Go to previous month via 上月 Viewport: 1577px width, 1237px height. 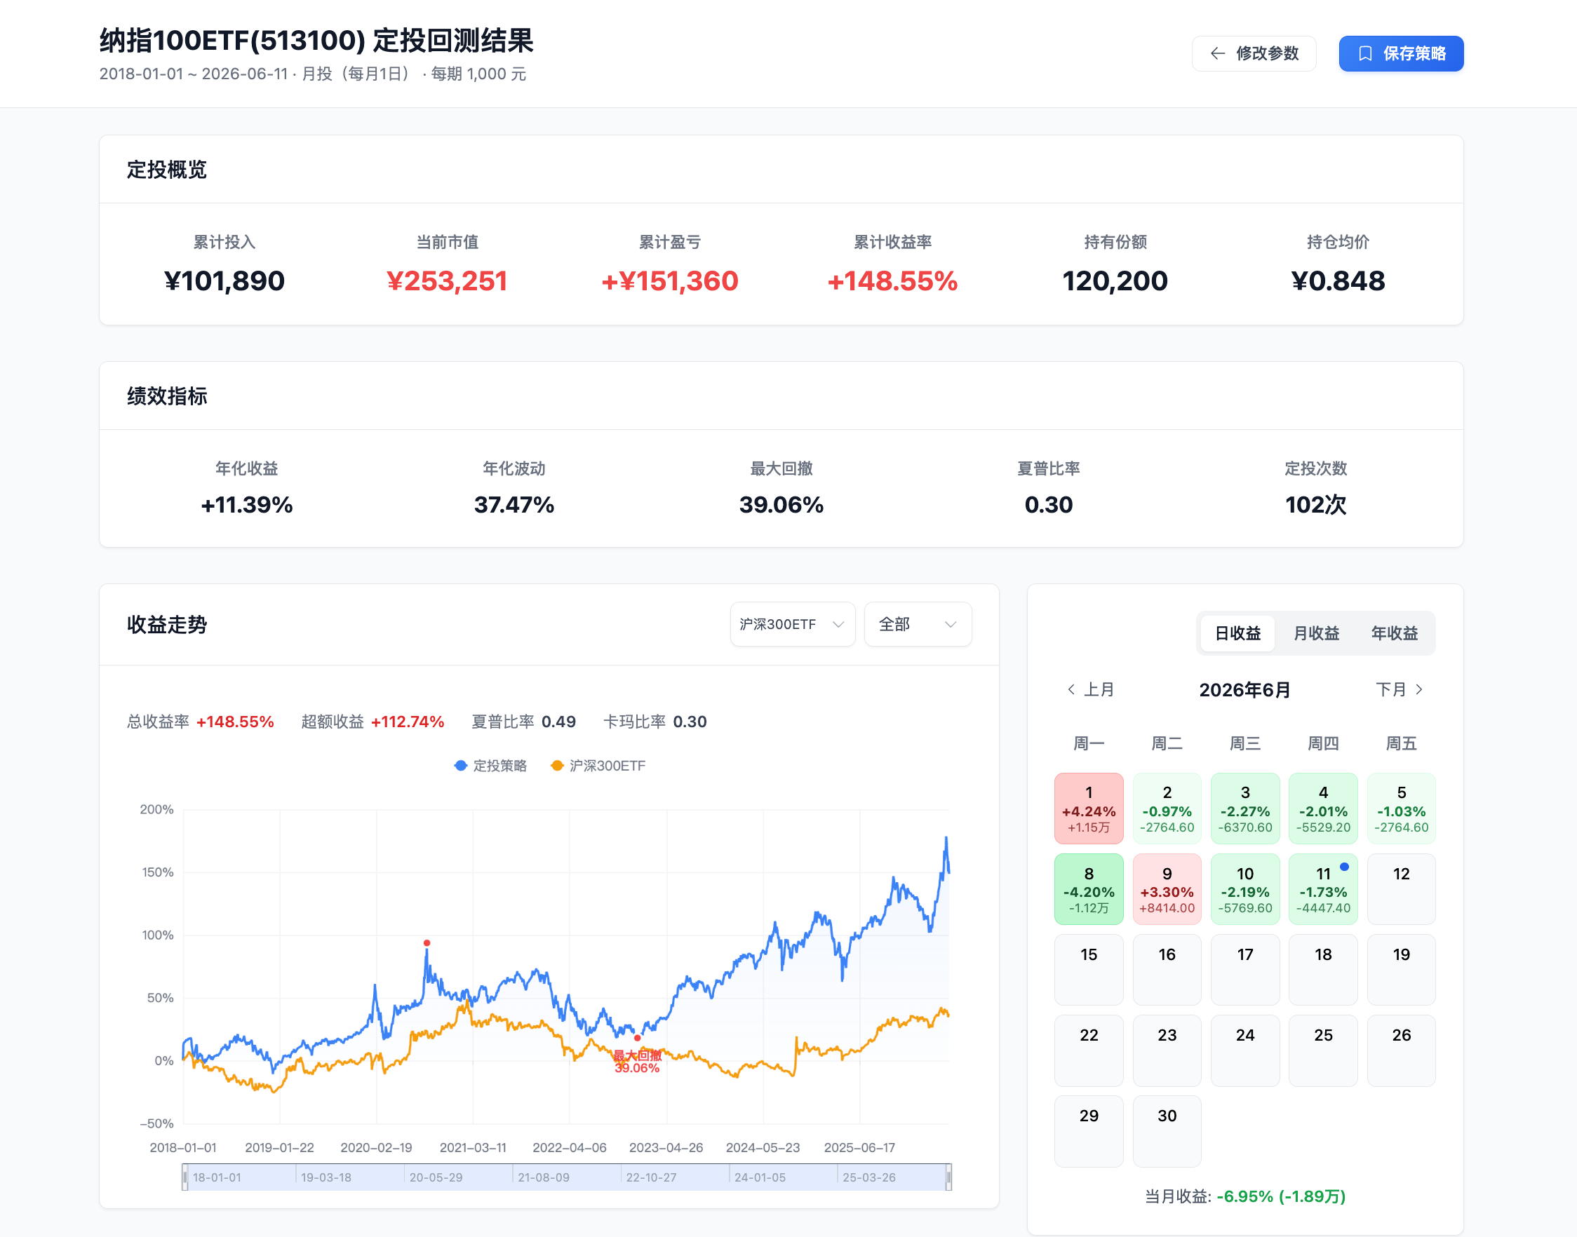1090,689
